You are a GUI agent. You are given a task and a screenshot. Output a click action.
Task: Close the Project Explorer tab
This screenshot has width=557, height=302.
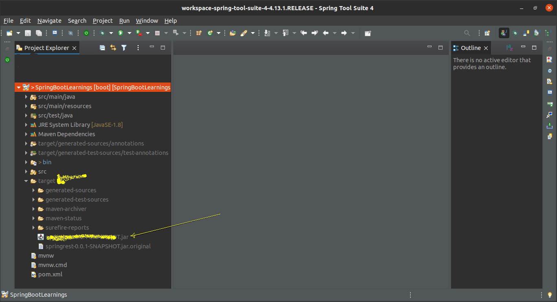point(74,48)
